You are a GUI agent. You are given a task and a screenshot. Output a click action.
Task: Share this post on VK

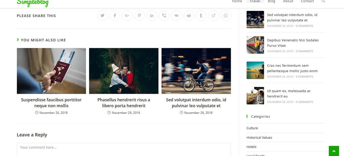pos(176,16)
